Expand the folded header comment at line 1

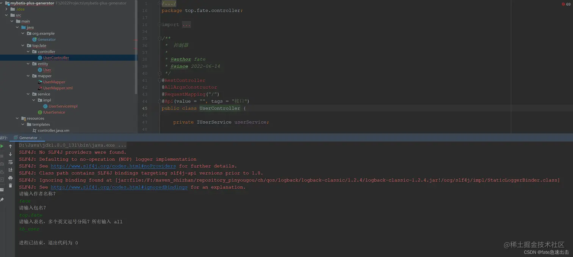point(169,3)
